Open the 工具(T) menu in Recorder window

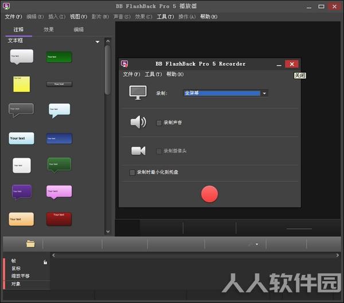click(153, 74)
